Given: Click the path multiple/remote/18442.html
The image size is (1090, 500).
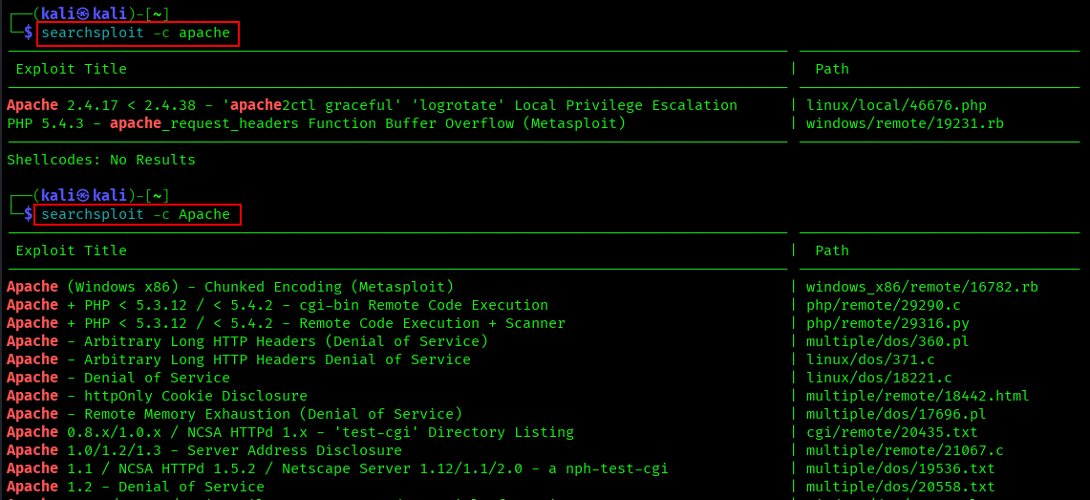Looking at the screenshot, I should [918, 396].
